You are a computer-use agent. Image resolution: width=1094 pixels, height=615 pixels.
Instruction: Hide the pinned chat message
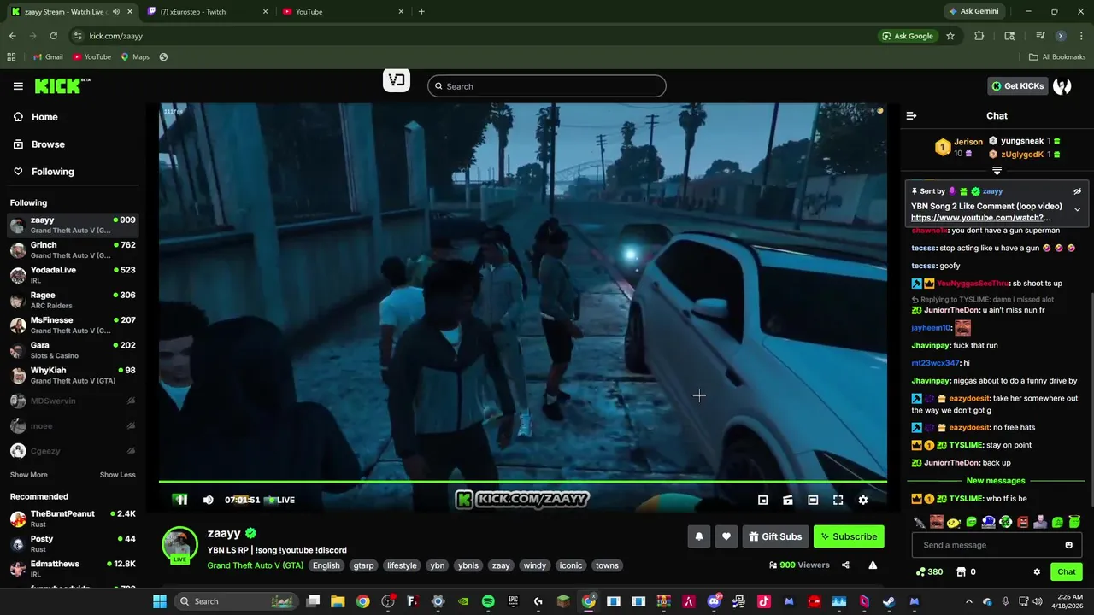1077,191
